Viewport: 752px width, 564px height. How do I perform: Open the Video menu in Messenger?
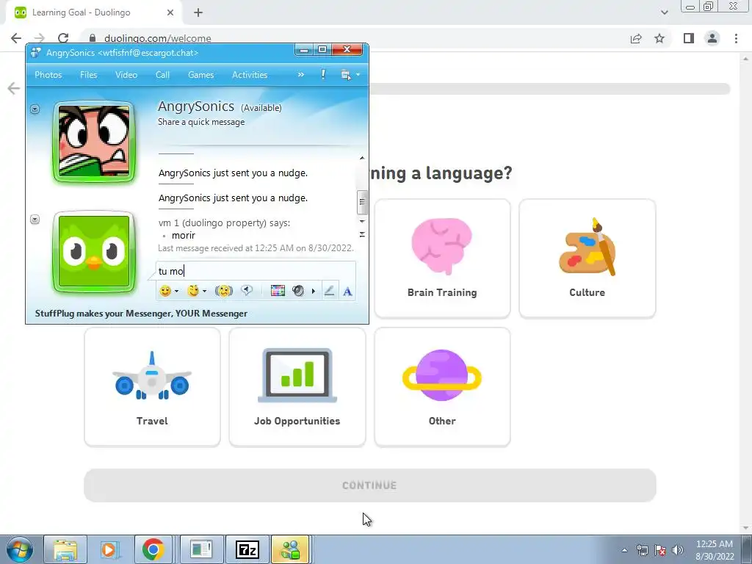[x=126, y=75]
